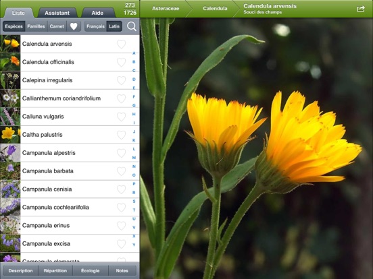
Task: Show favorites with the heart filter
Action: coord(74,26)
